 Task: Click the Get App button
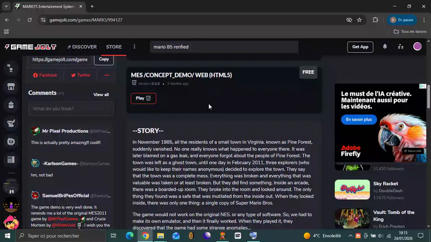coord(360,47)
